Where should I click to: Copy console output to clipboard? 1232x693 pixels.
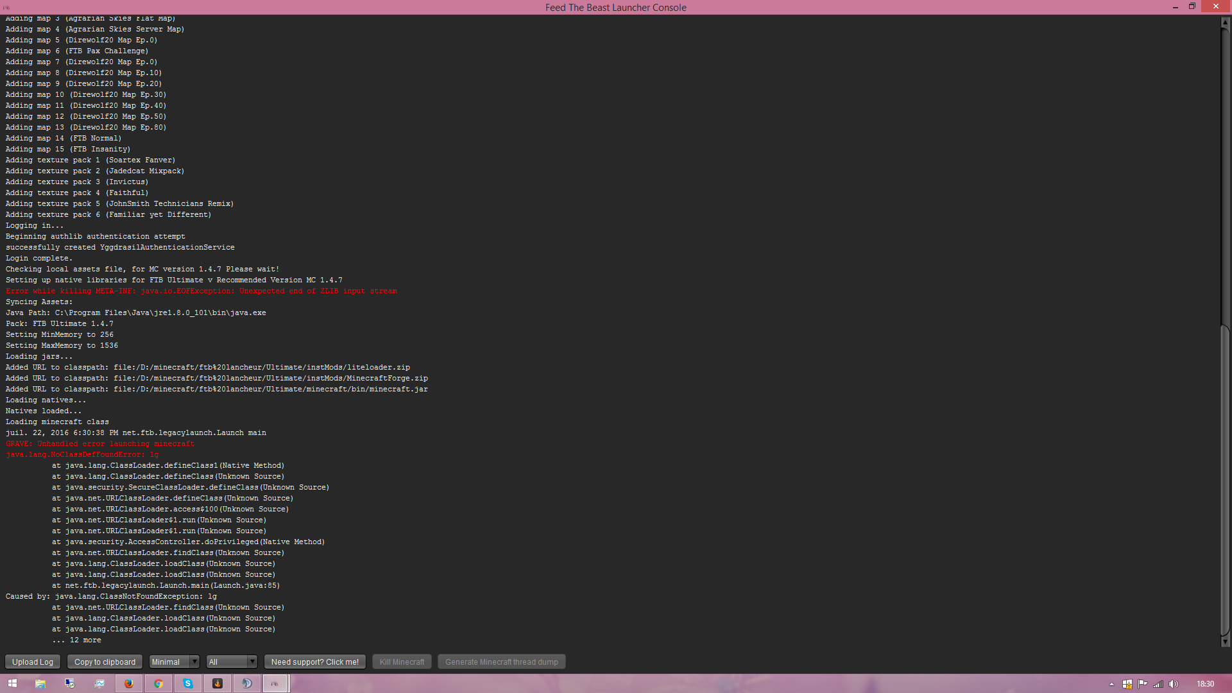click(x=105, y=662)
